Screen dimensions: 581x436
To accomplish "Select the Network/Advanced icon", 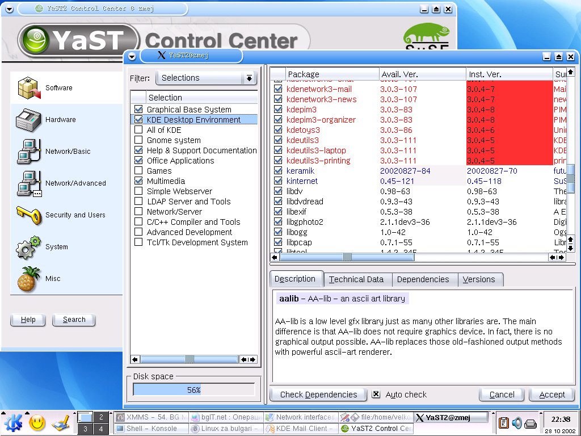I will coord(28,183).
